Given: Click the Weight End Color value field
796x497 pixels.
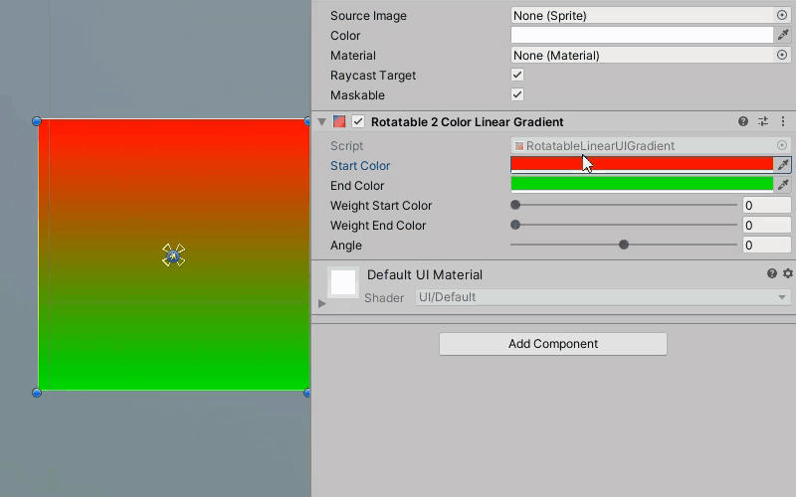Looking at the screenshot, I should point(766,225).
